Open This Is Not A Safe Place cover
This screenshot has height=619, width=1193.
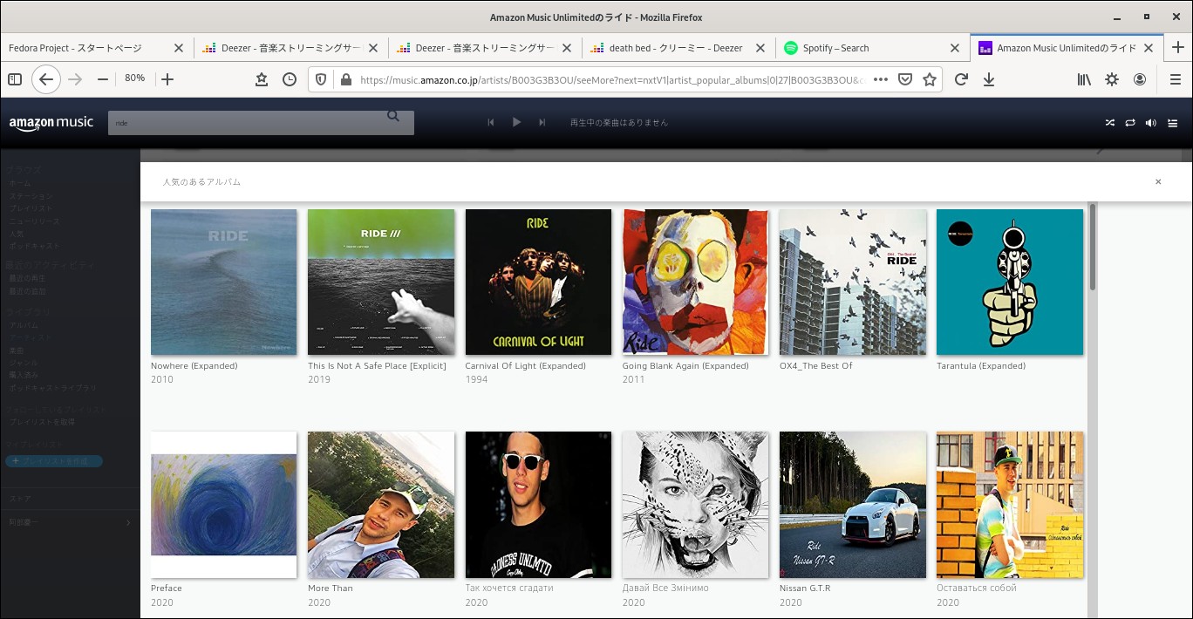point(381,282)
